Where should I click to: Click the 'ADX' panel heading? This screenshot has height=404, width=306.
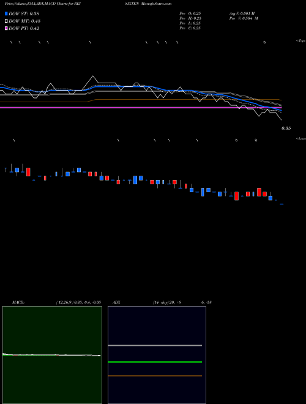coord(116,302)
